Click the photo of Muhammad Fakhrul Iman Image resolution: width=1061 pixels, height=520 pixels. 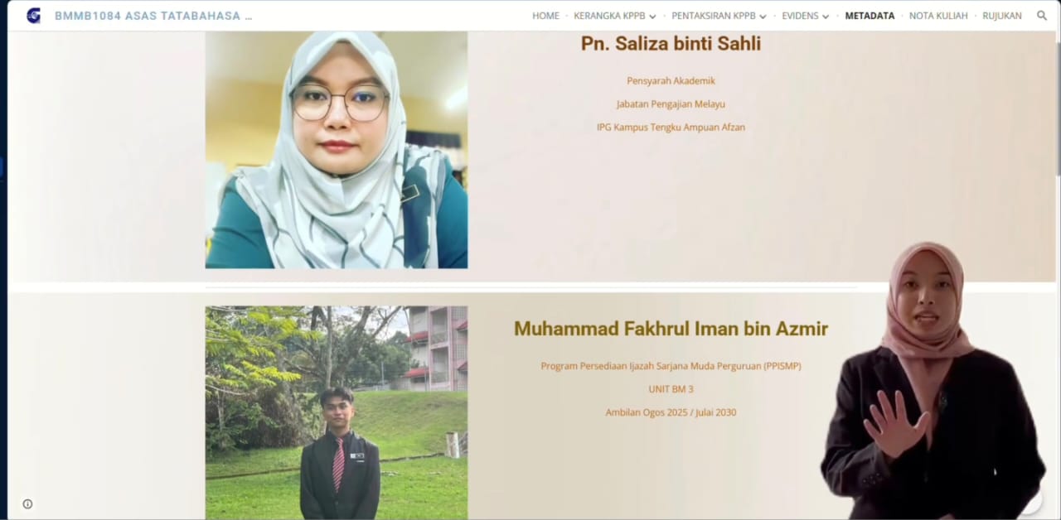click(x=337, y=412)
